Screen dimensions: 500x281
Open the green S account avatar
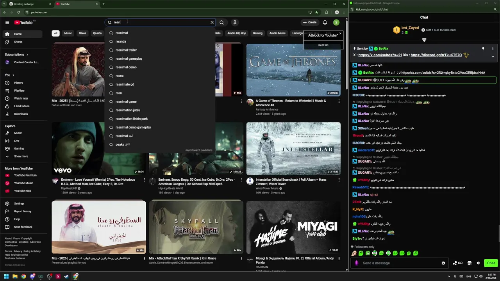pos(336,22)
